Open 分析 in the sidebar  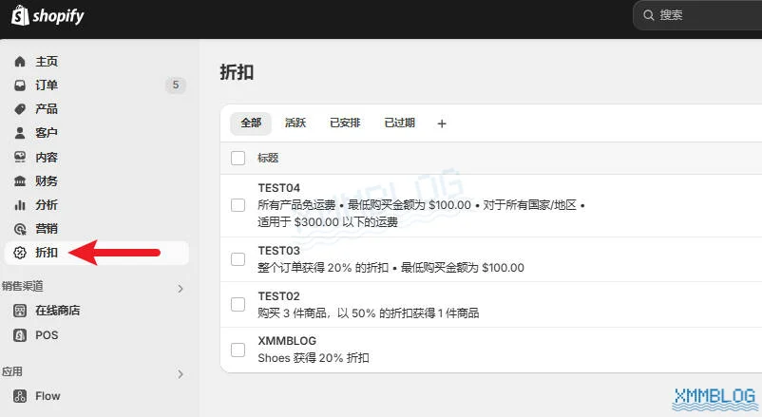pos(47,204)
